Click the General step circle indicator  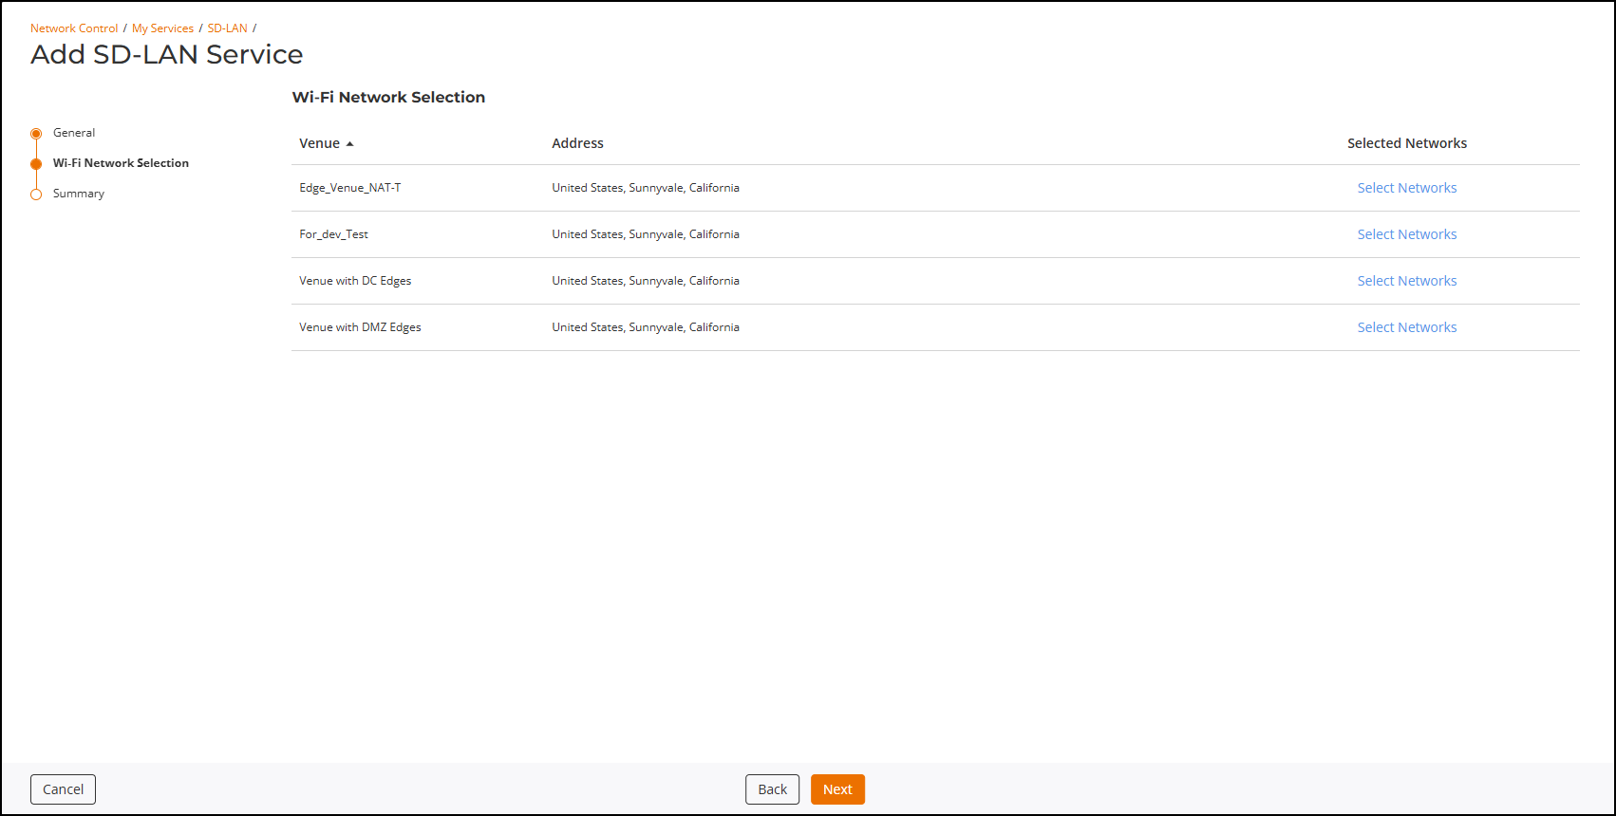point(36,134)
